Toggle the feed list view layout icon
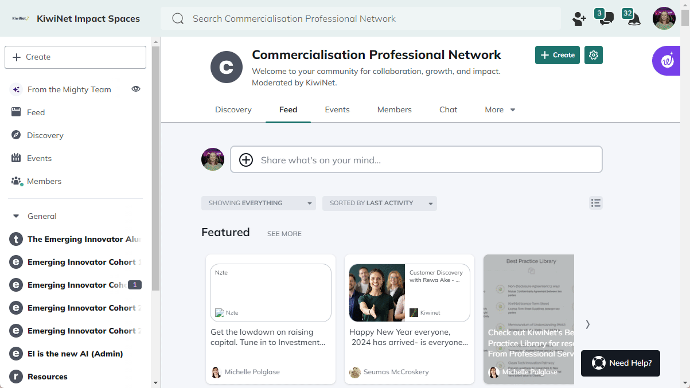 coord(596,203)
